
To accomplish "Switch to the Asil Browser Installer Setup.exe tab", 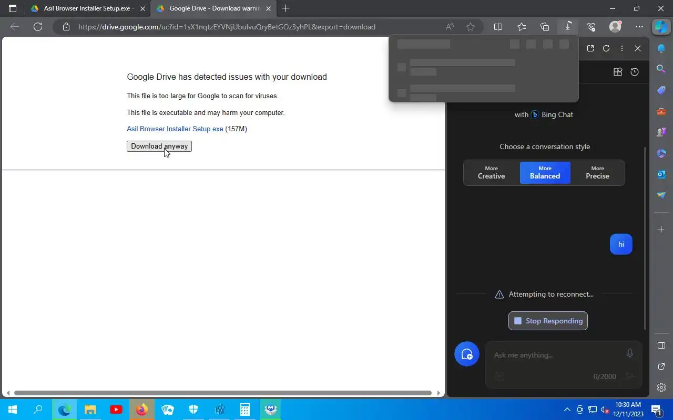I will click(x=88, y=8).
